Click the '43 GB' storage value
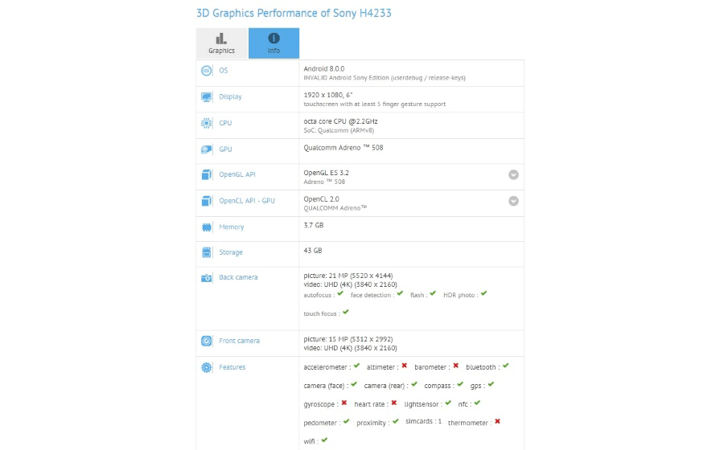Screen dimensions: 724x450 point(313,251)
